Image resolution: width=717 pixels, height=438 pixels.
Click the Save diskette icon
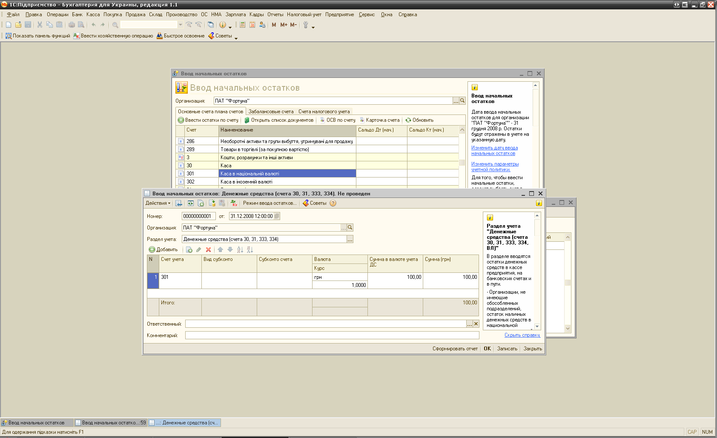[28, 25]
